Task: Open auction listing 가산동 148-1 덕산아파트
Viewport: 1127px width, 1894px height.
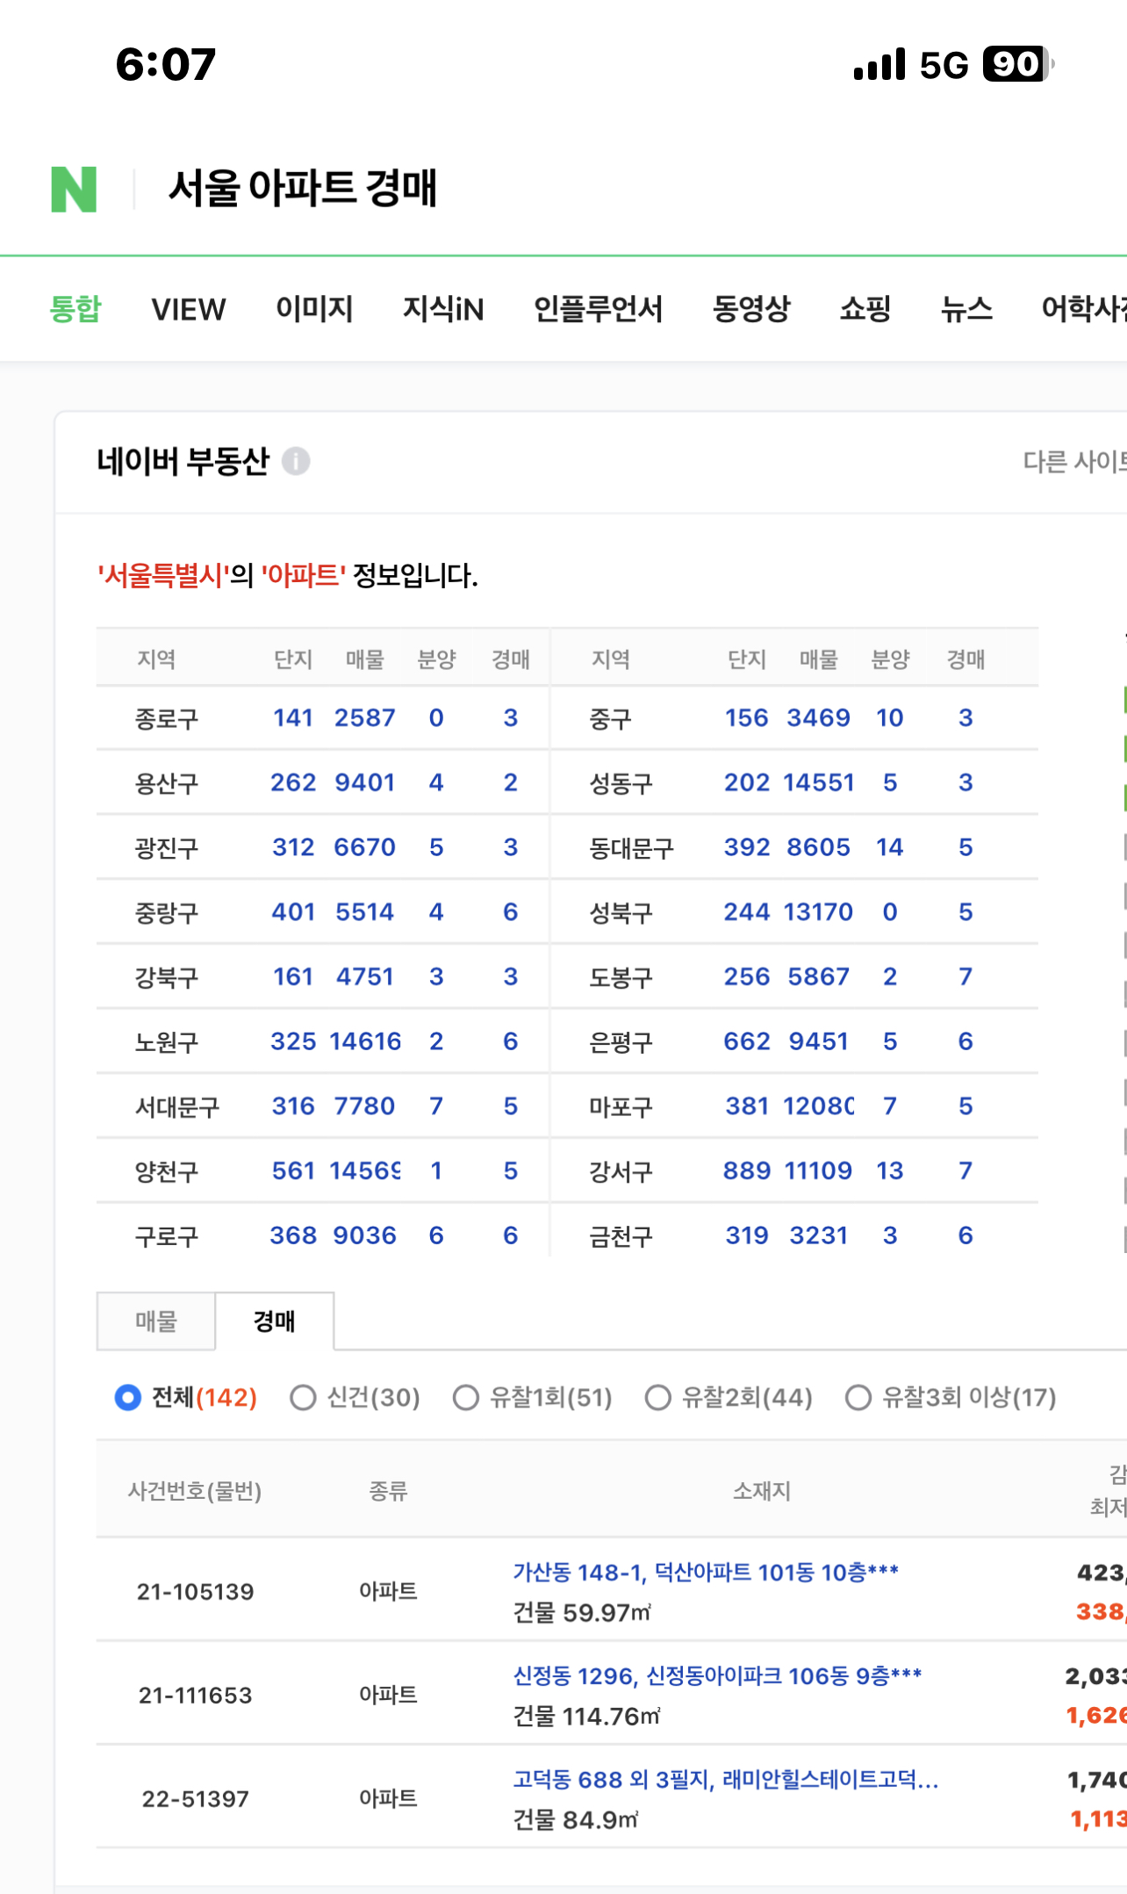Action: [706, 1572]
